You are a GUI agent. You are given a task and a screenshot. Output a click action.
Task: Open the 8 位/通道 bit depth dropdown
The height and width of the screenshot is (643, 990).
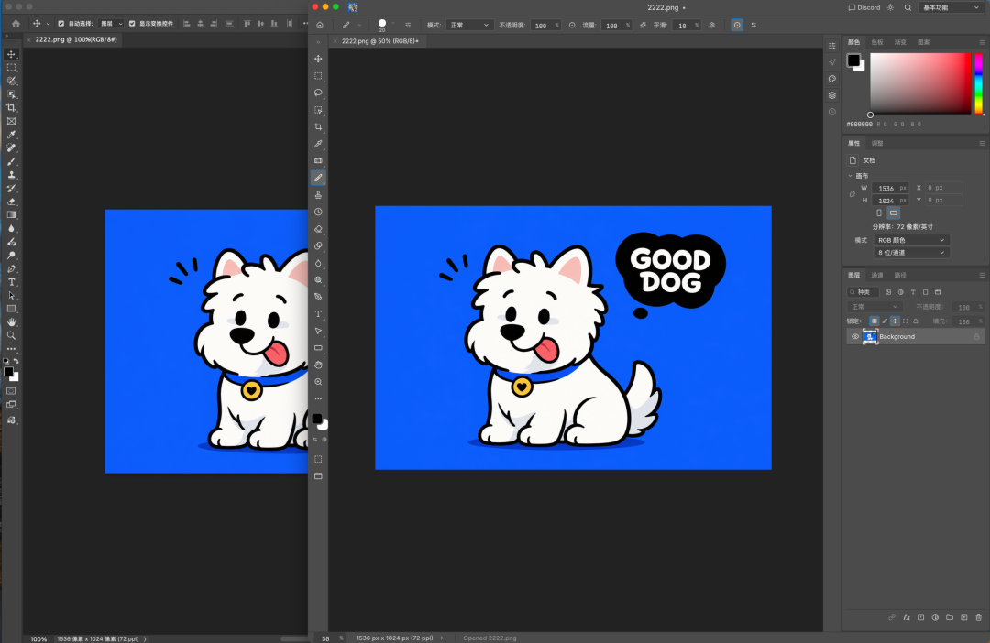point(912,253)
